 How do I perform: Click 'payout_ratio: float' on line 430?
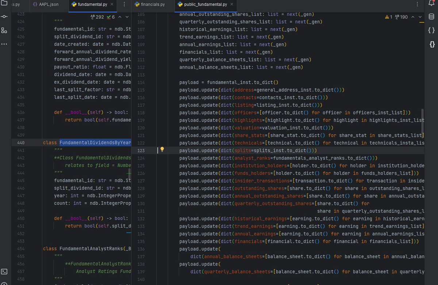coord(80,67)
